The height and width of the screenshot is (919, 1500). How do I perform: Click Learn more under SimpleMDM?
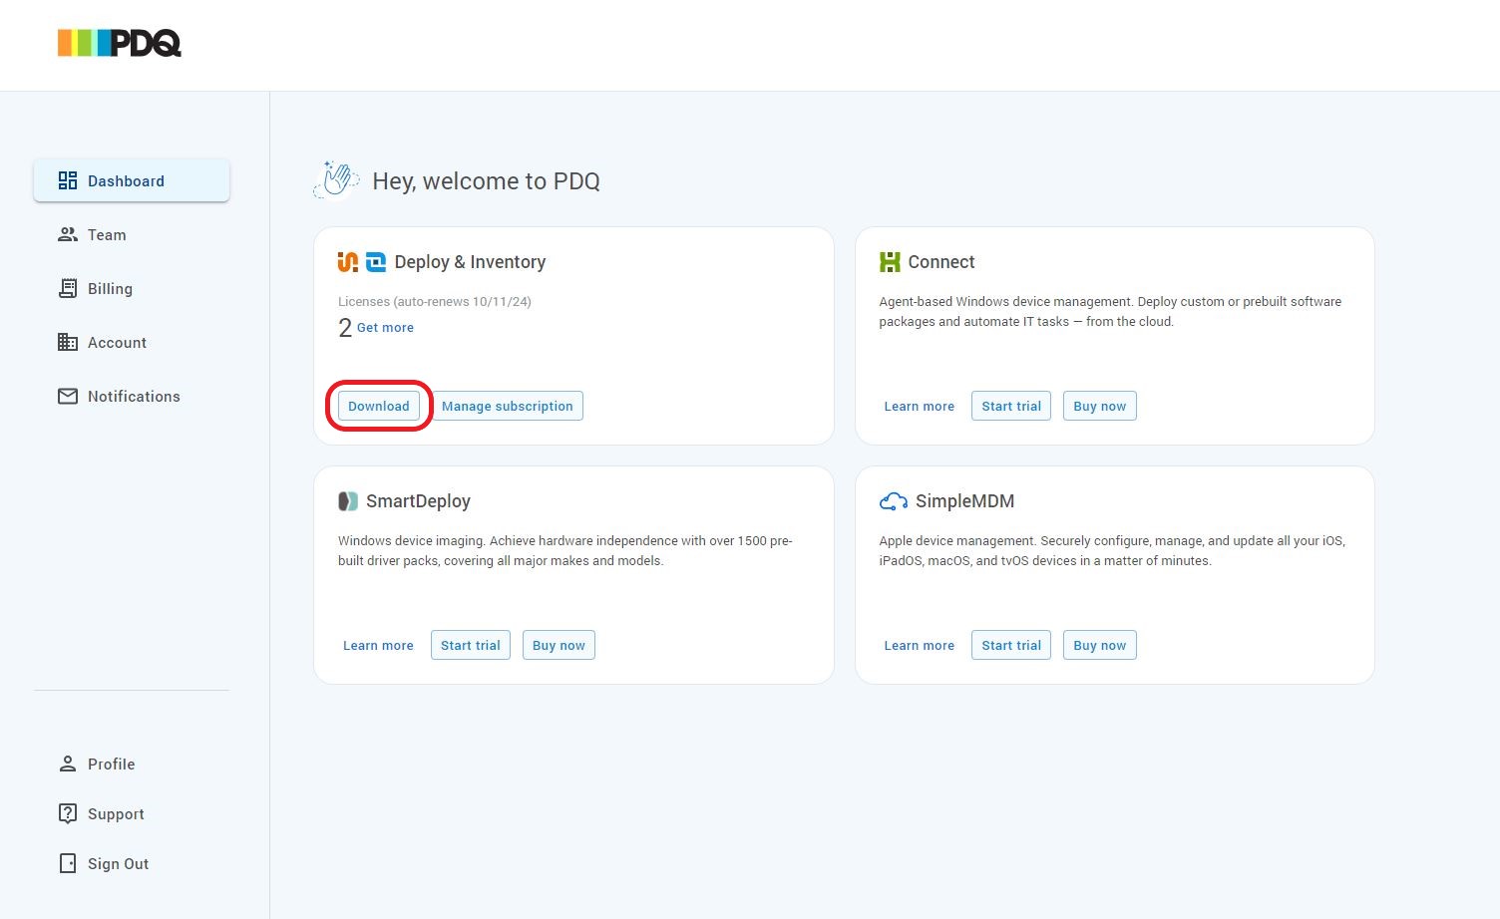coord(920,645)
